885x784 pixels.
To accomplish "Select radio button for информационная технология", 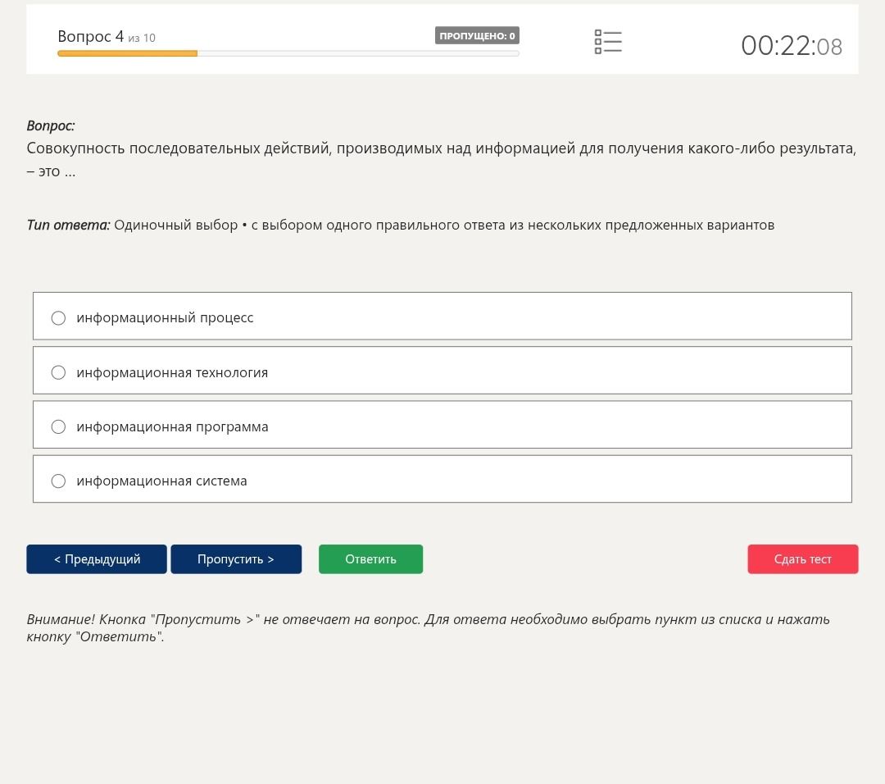I will pos(58,373).
